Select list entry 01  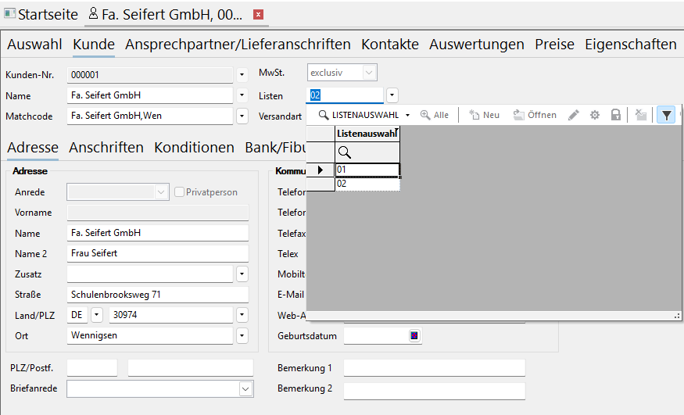click(x=367, y=170)
